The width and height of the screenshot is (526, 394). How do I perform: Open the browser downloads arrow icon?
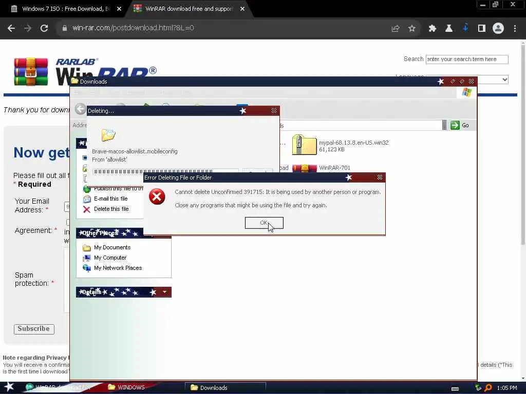pyautogui.click(x=465, y=28)
